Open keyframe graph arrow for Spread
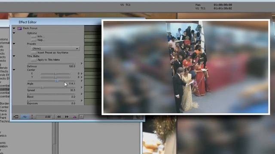The width and height of the screenshot is (275, 154). (82, 87)
